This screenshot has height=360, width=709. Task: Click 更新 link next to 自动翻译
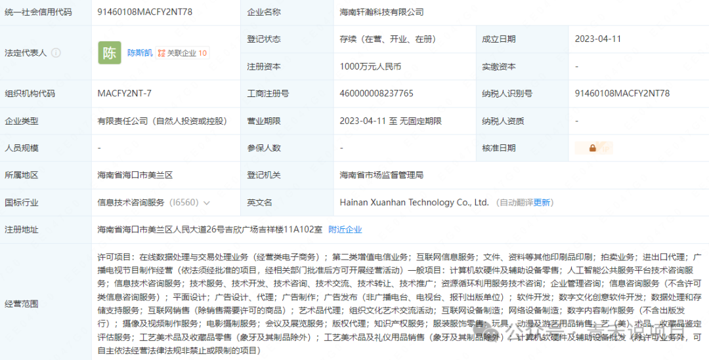pos(542,203)
